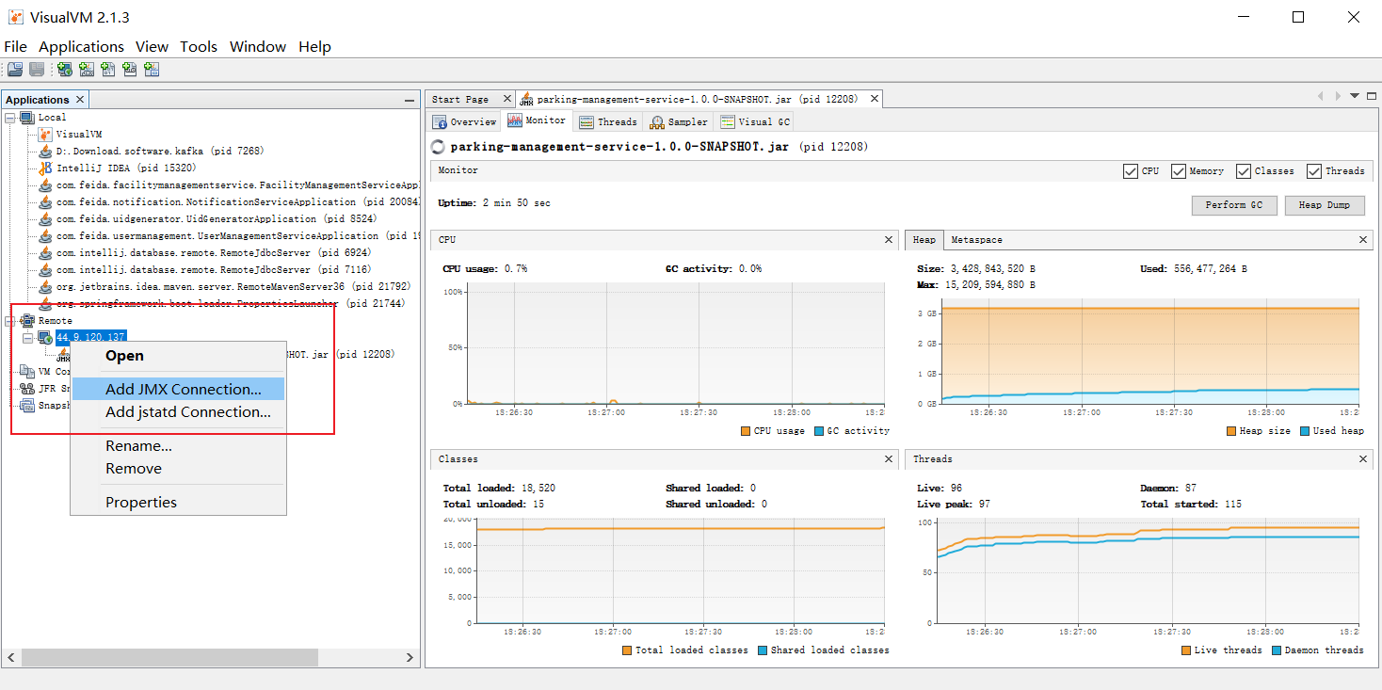This screenshot has width=1382, height=690.
Task: Select the VisualVM application icon
Action: [x=44, y=135]
